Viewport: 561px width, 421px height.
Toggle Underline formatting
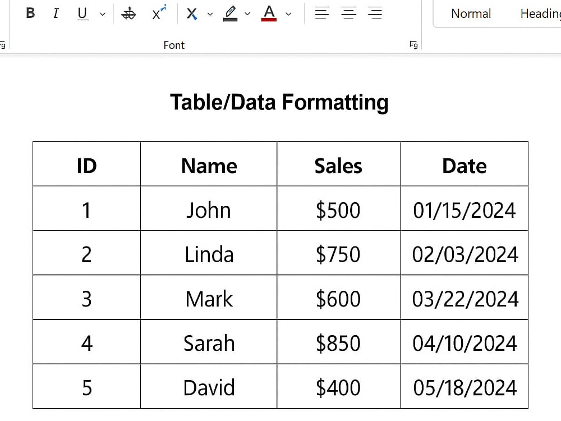pos(82,13)
